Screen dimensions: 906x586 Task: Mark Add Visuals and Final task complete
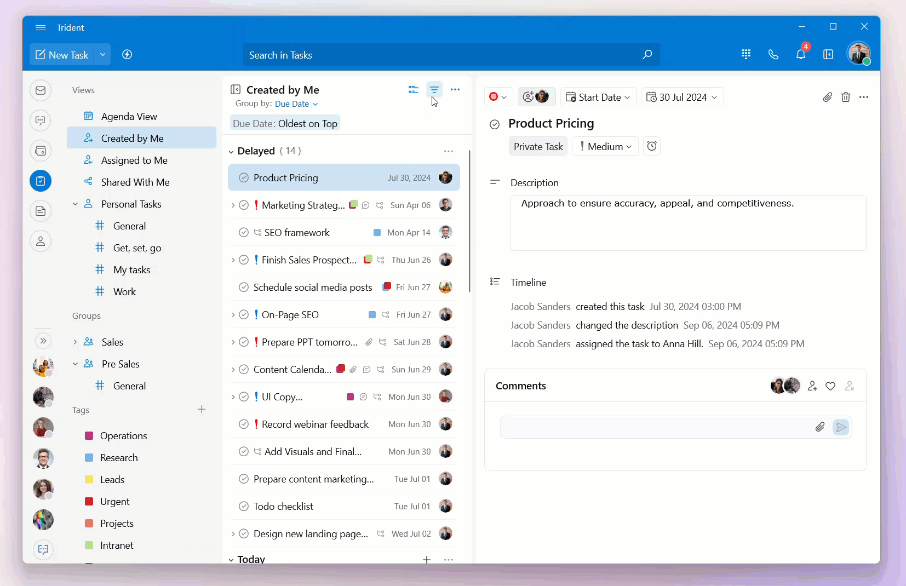[x=244, y=452]
